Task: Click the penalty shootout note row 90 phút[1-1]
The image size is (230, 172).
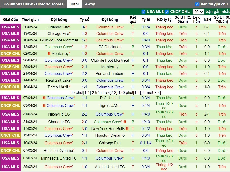Action: 116,93
